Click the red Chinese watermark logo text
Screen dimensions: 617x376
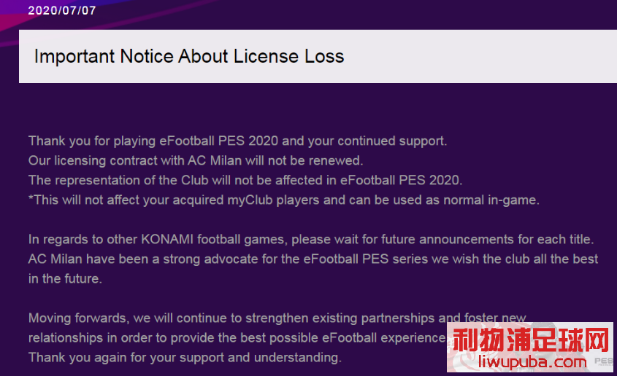[530, 340]
